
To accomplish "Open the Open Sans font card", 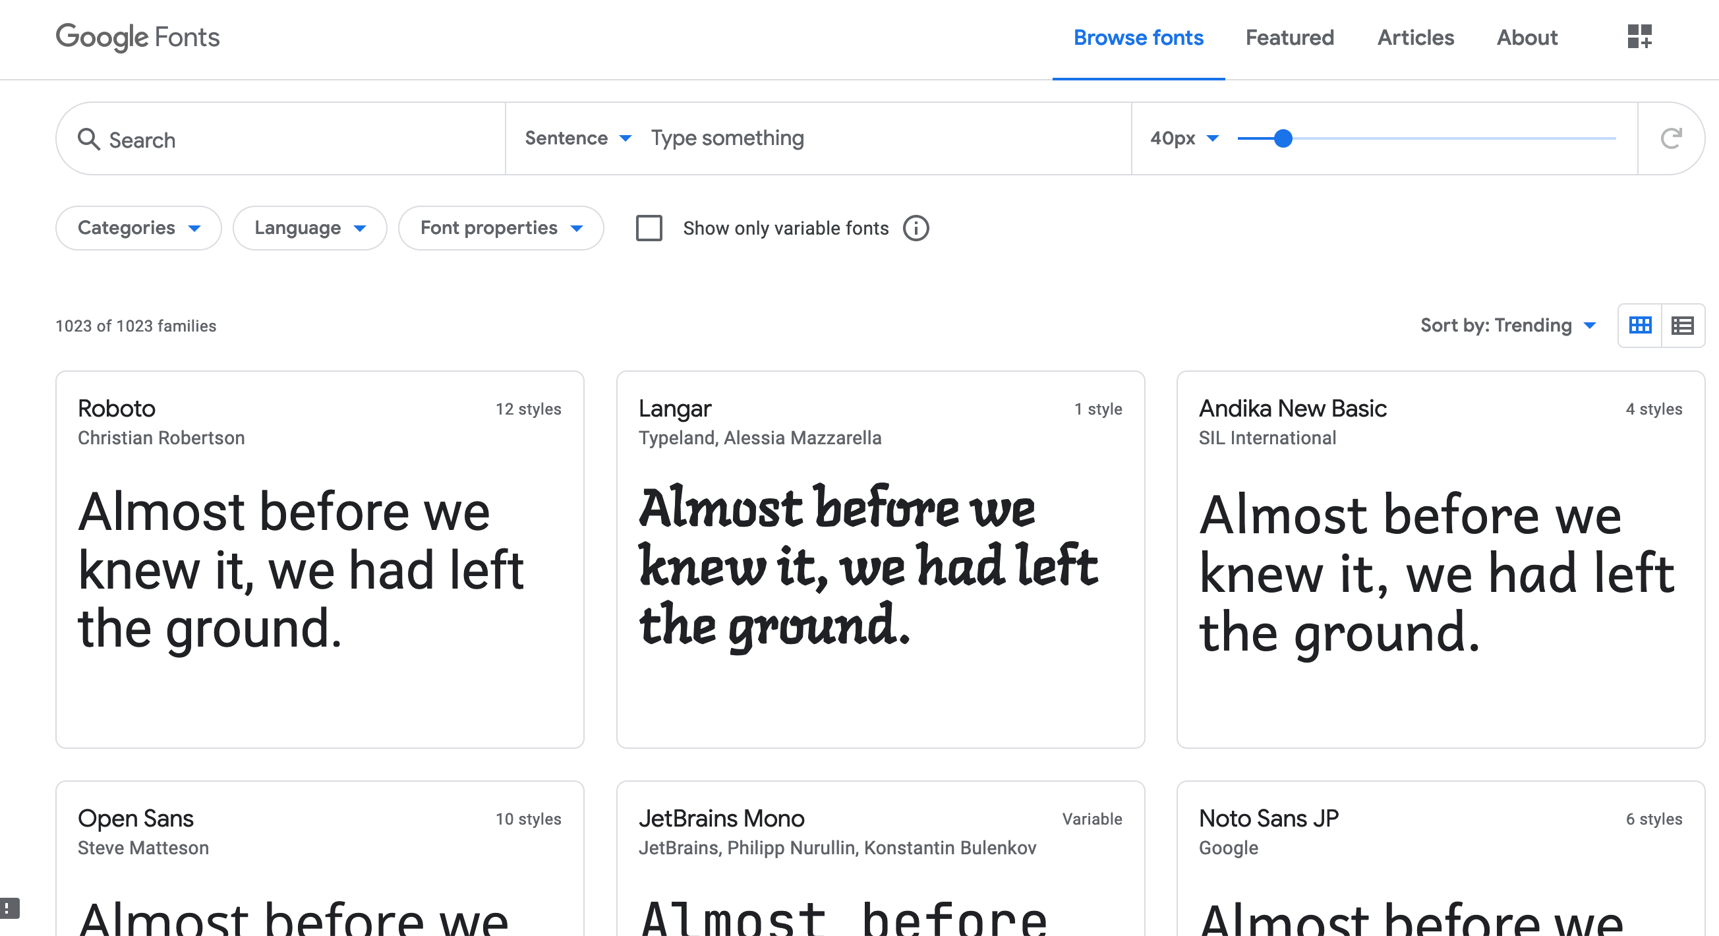I will (320, 859).
